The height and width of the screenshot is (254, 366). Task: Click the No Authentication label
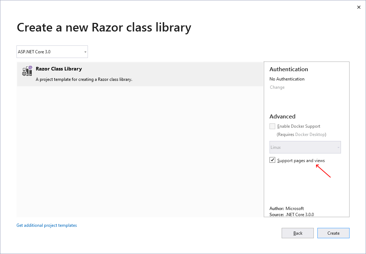[287, 79]
